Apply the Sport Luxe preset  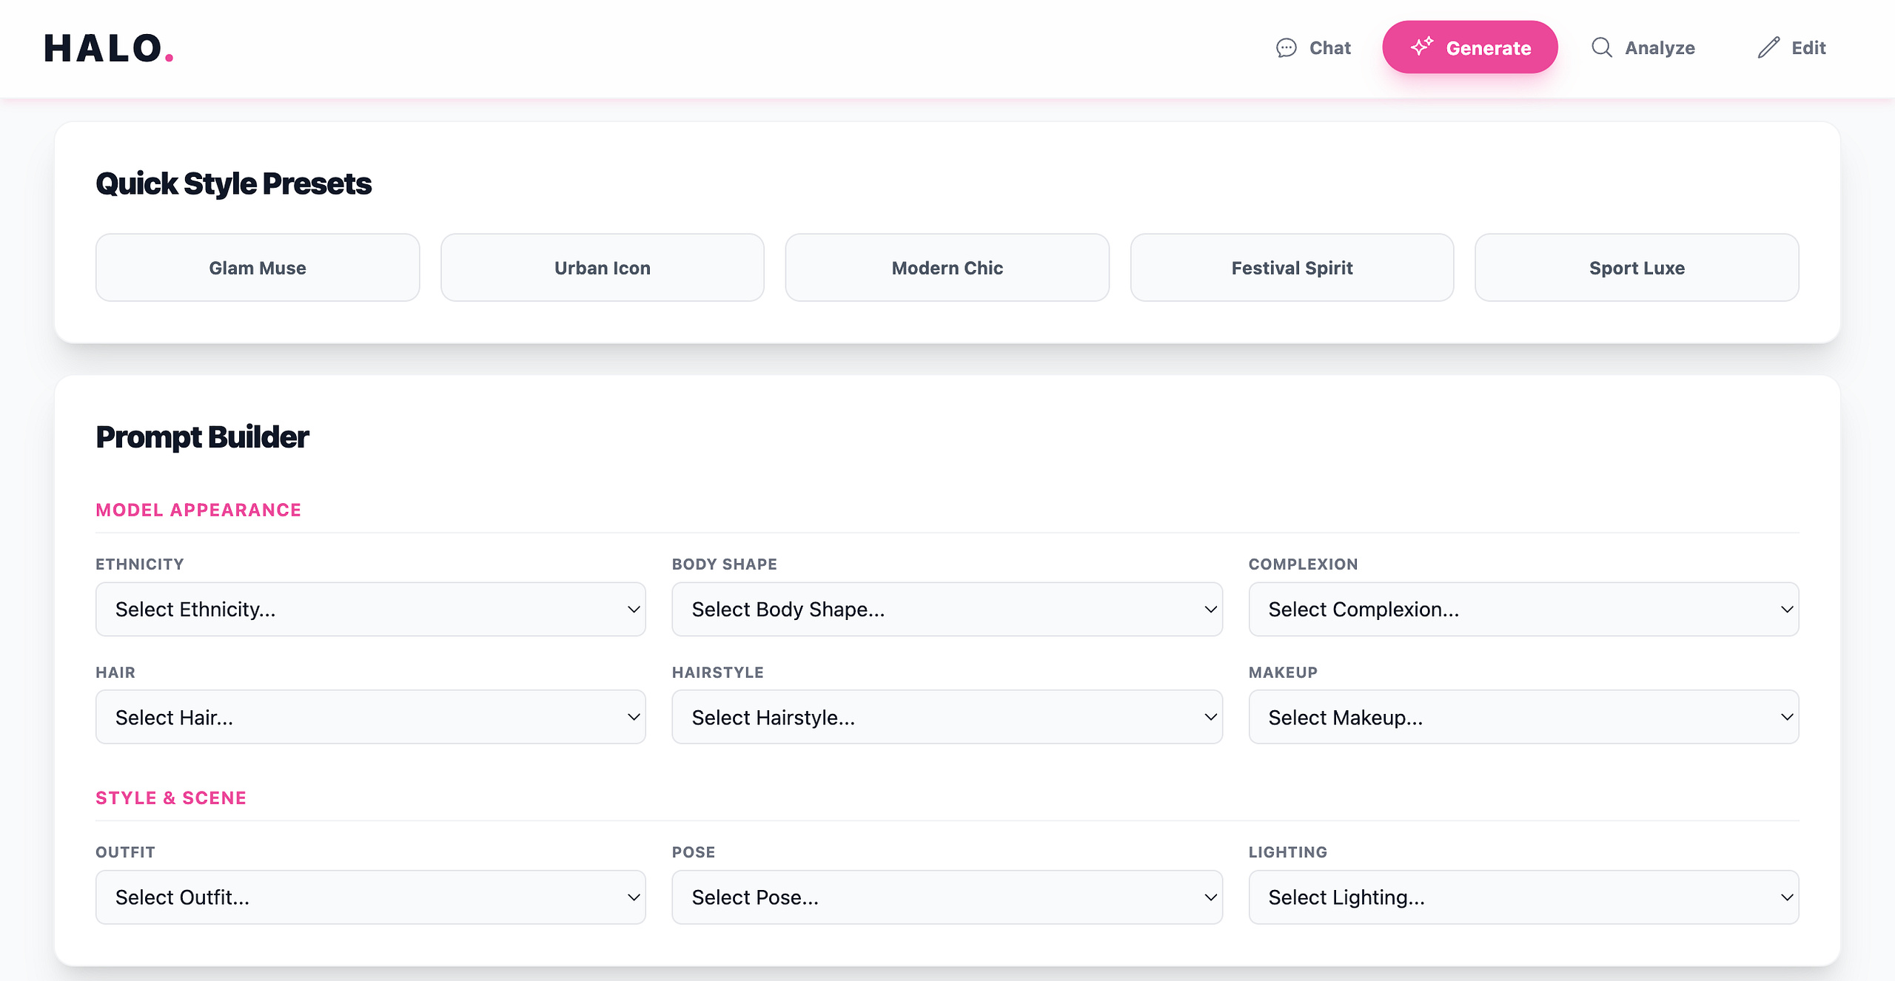pos(1637,268)
